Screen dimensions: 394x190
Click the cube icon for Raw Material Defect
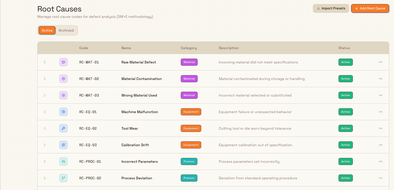(63, 62)
